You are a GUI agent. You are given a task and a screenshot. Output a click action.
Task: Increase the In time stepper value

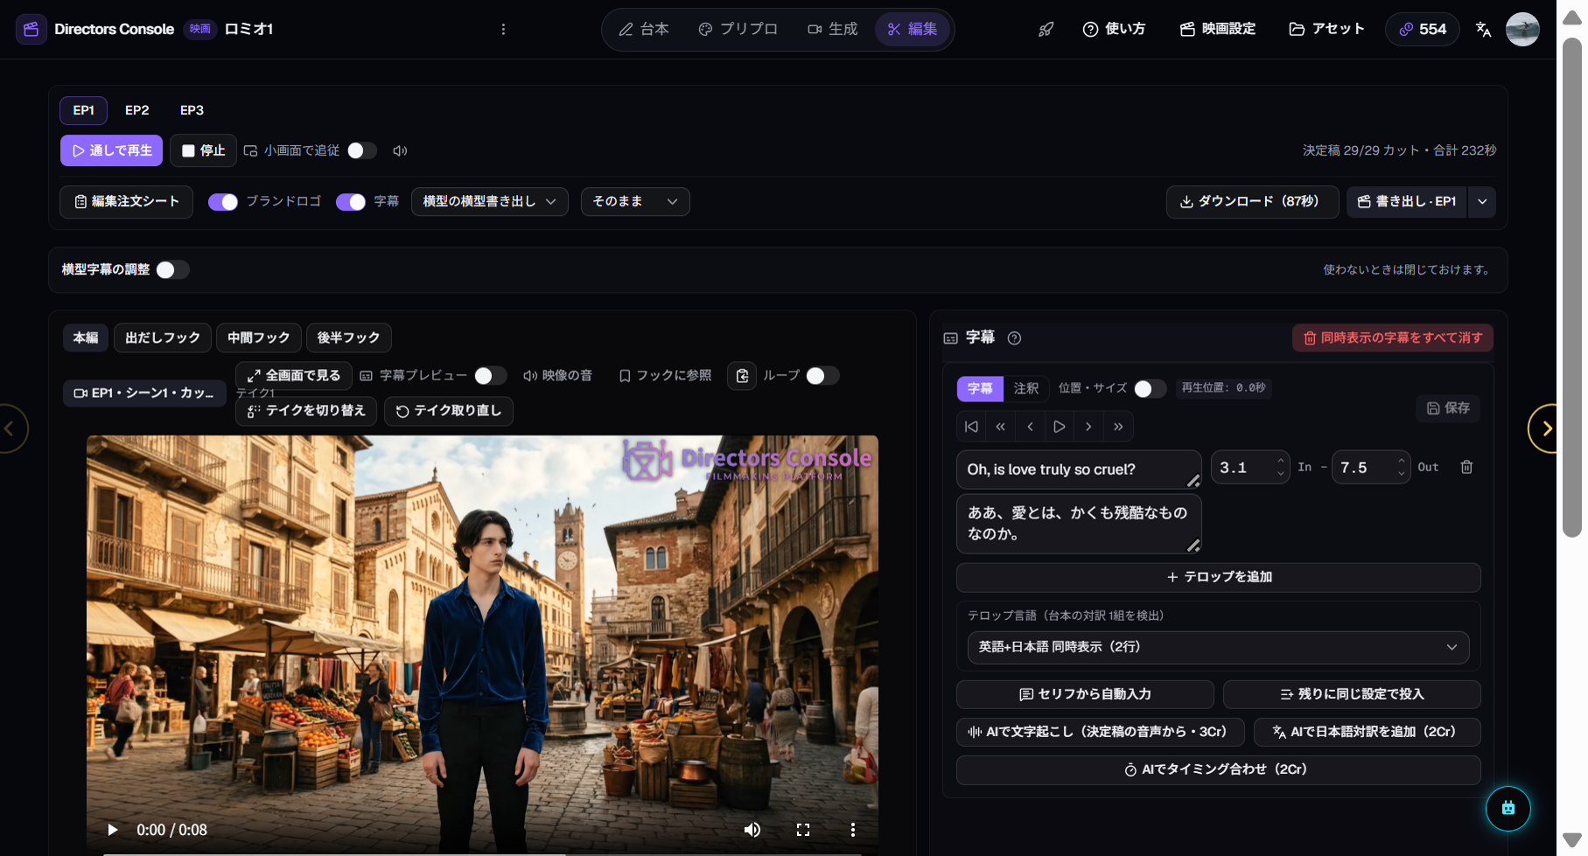tap(1280, 461)
